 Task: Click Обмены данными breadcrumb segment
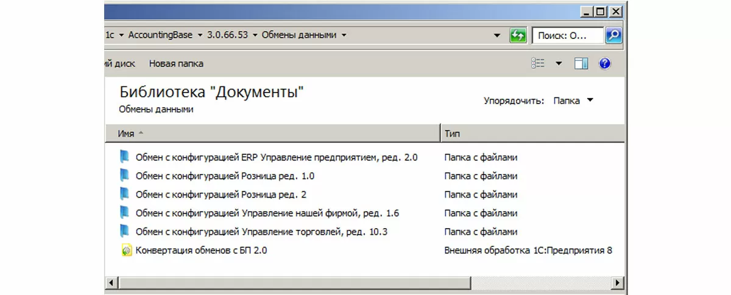(x=299, y=35)
